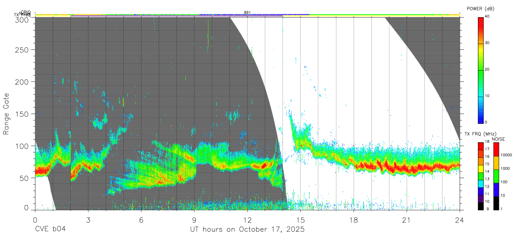
Task: Pick the red segment of NOISE legend
Action: pos(496,149)
